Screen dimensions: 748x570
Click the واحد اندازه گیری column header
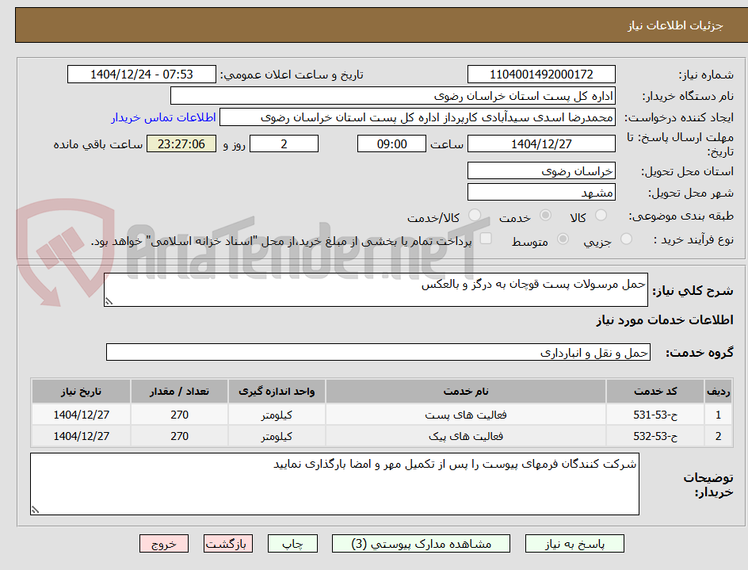point(277,392)
